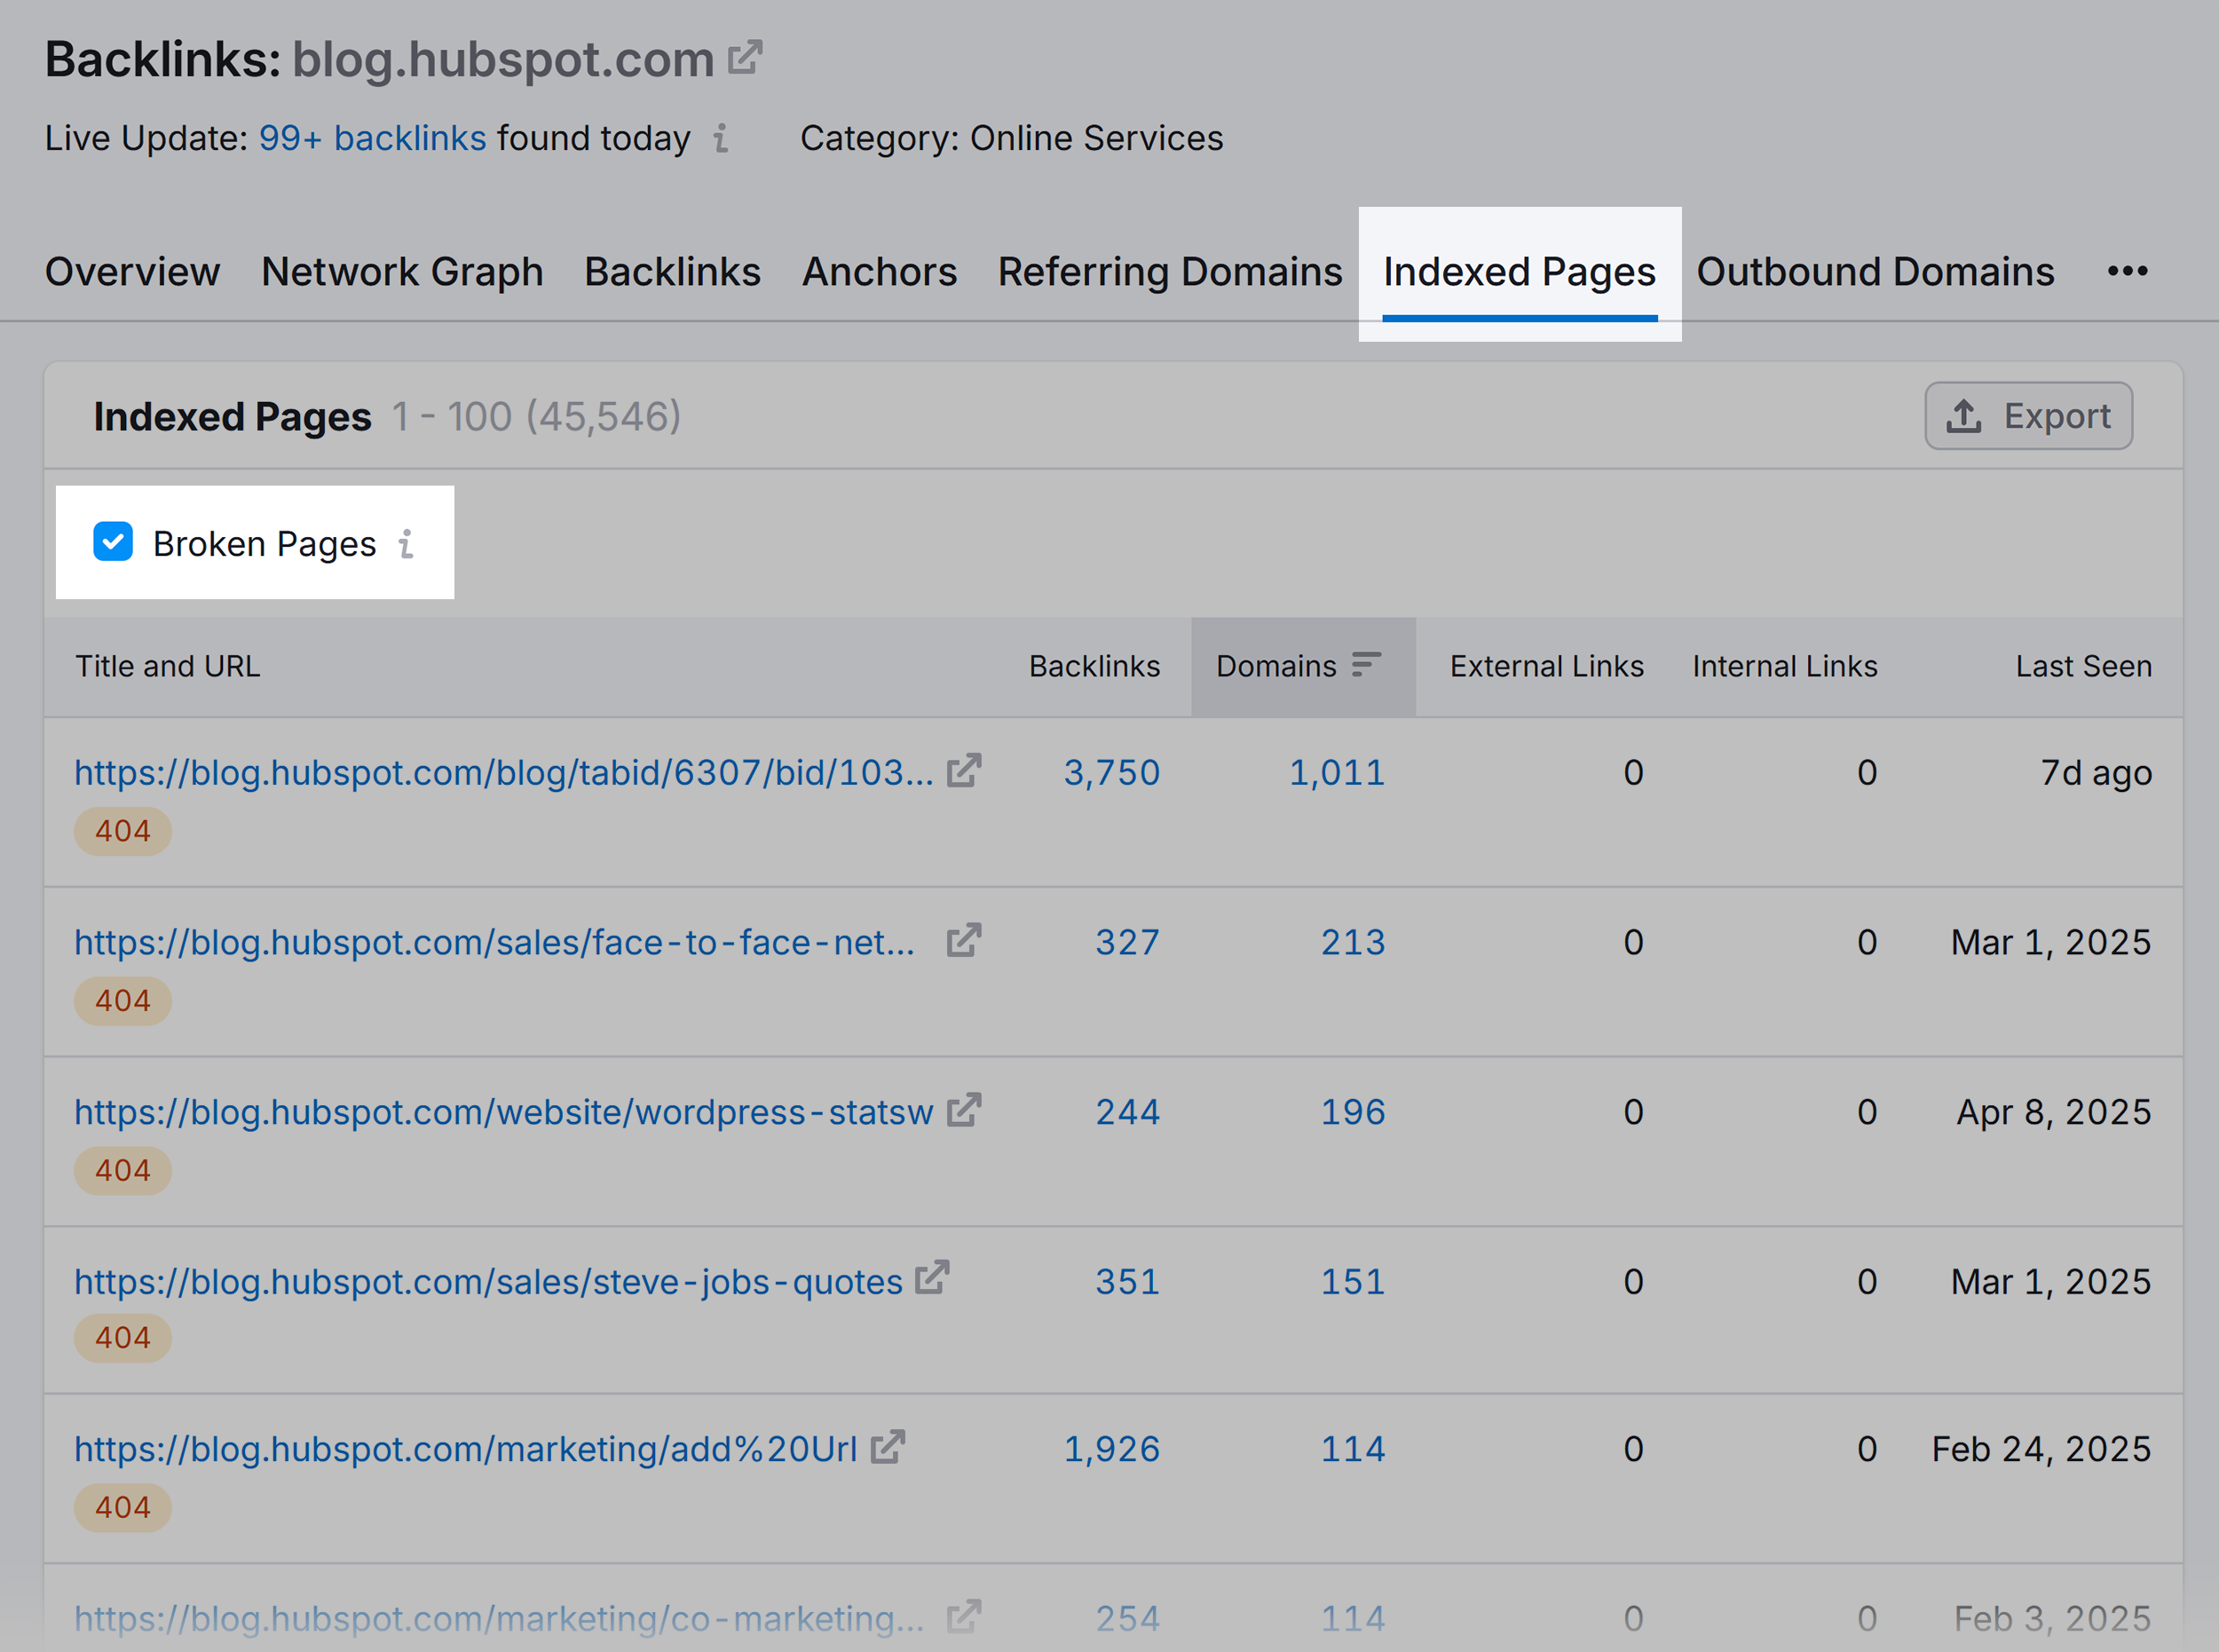The width and height of the screenshot is (2219, 1652).
Task: Switch to the Backlinks tab
Action: pos(672,272)
